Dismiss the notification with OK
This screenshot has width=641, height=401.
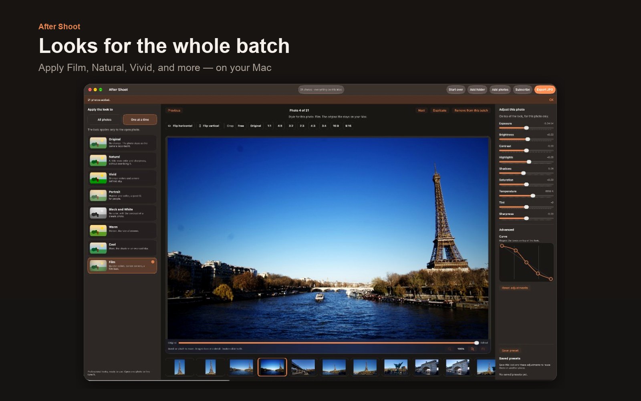point(551,100)
